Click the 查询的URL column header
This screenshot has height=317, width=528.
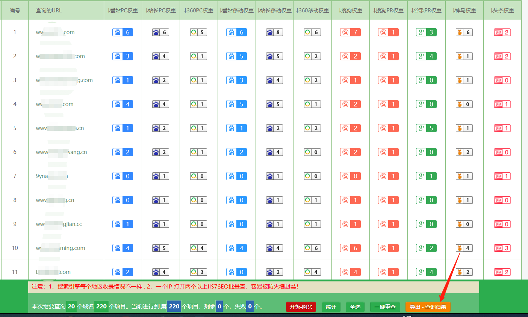pyautogui.click(x=49, y=10)
